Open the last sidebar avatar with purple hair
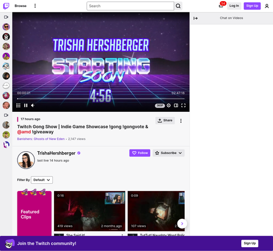The width and height of the screenshot is (273, 251). (6, 145)
